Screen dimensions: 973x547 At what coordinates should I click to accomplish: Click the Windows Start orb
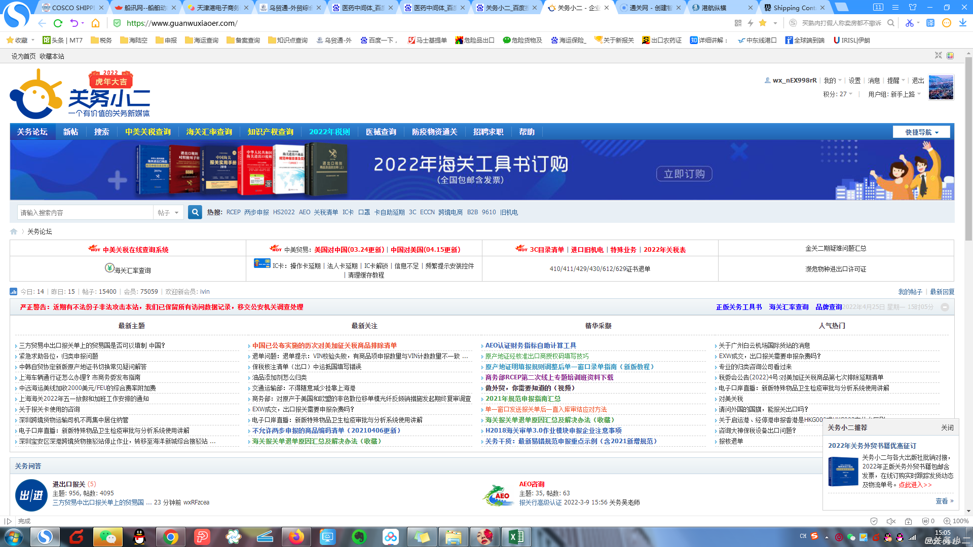14,537
